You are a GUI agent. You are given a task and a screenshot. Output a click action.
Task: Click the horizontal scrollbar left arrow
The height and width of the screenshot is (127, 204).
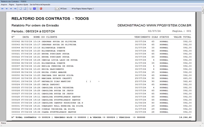coord(1,126)
